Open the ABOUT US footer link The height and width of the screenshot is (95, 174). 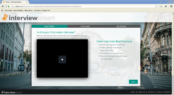[141, 92]
